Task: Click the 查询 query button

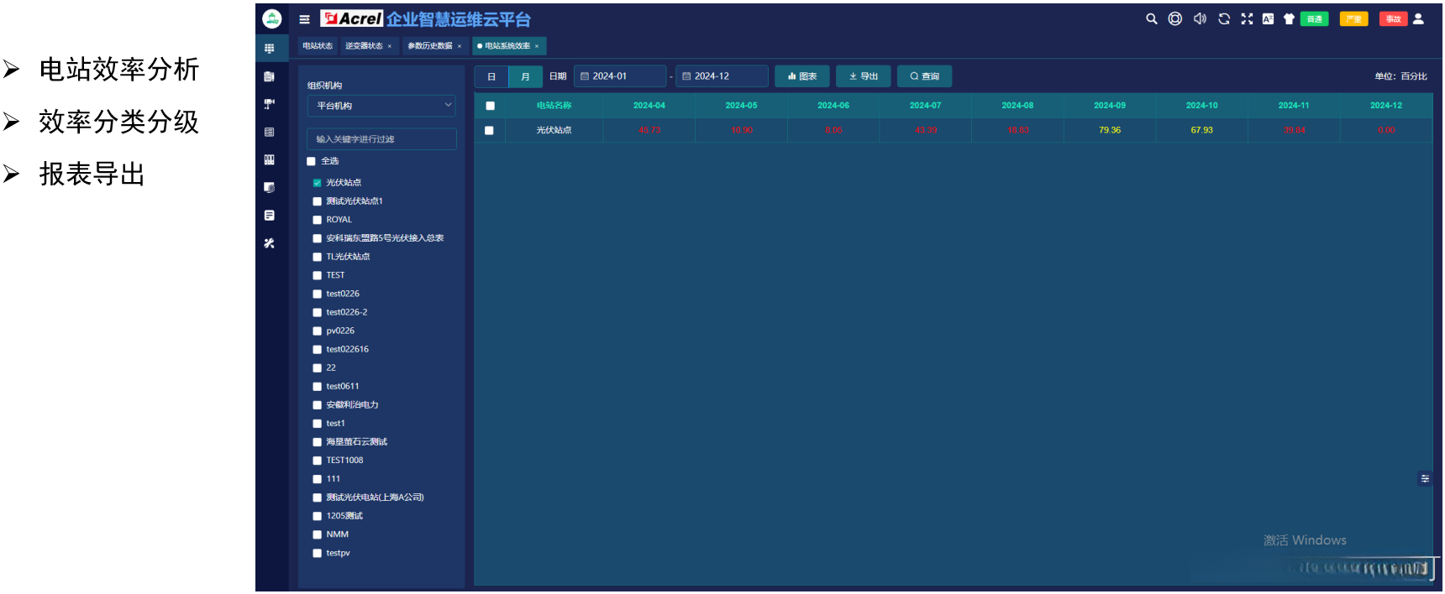Action: pos(924,76)
